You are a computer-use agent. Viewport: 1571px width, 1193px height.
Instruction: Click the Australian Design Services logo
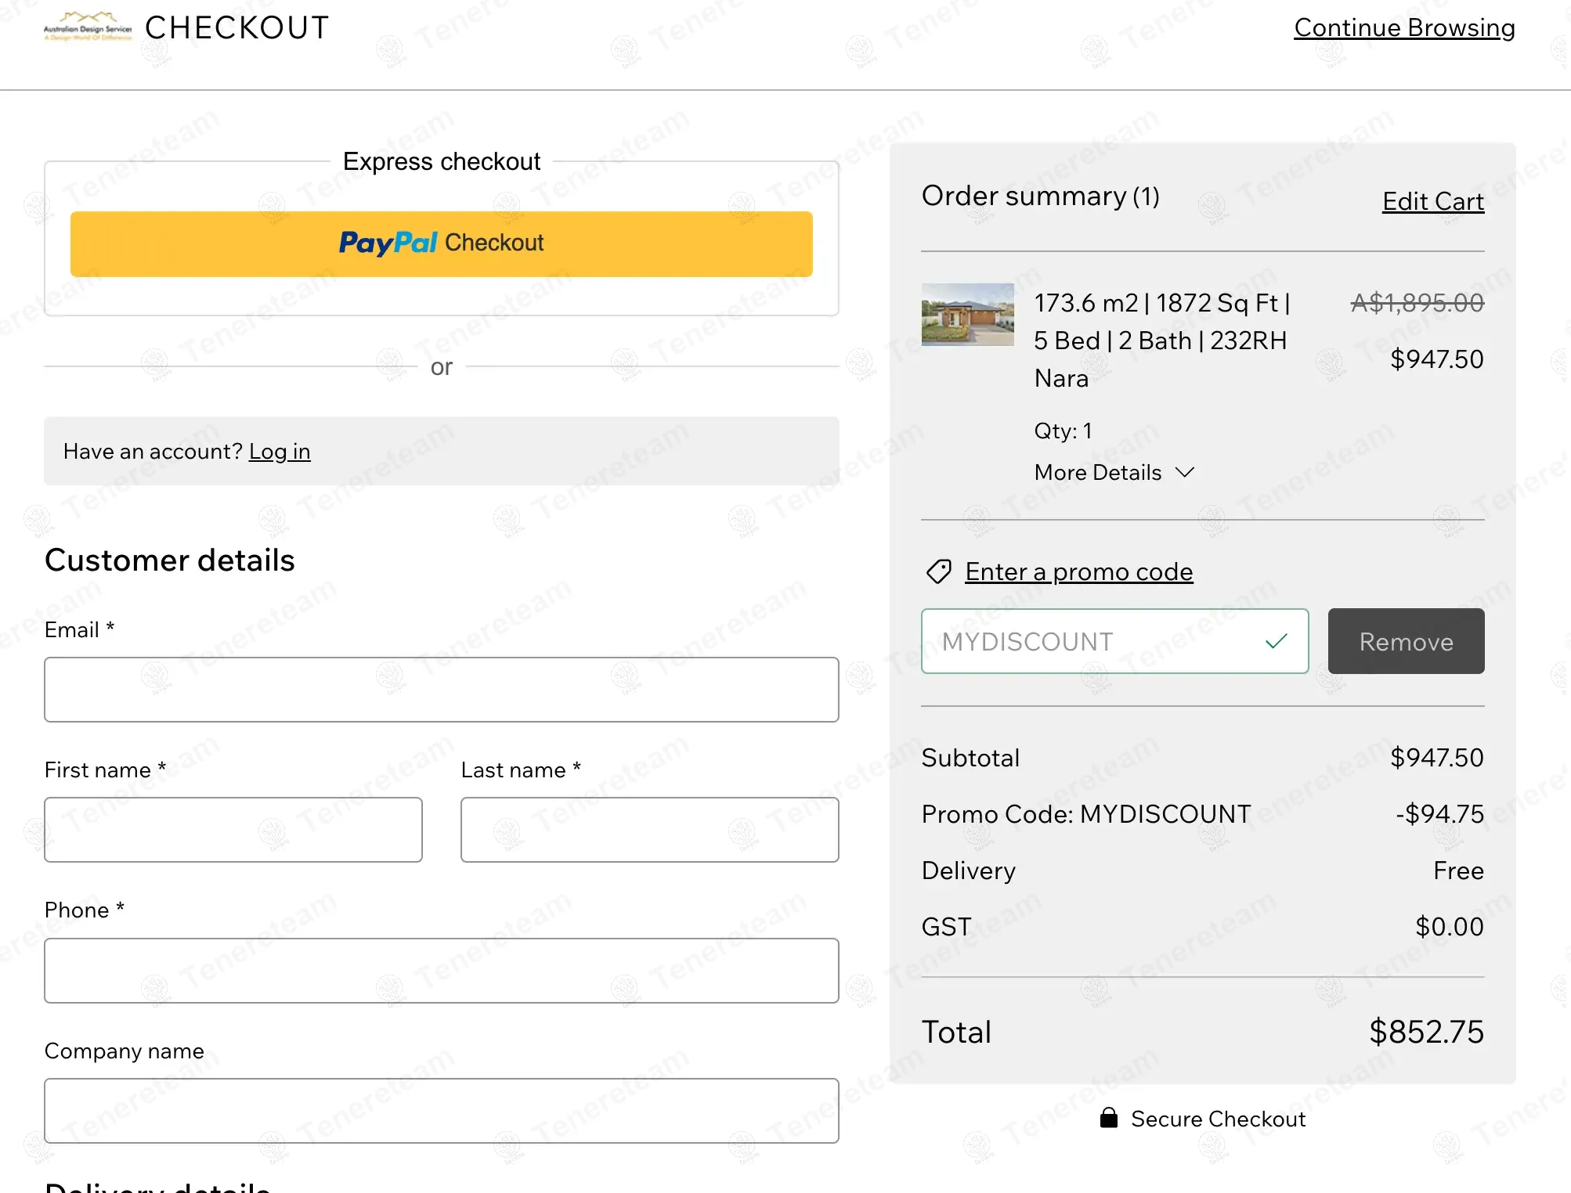88,27
